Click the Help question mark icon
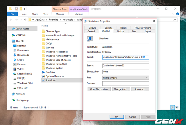The height and width of the screenshot is (125, 186). pos(178,14)
